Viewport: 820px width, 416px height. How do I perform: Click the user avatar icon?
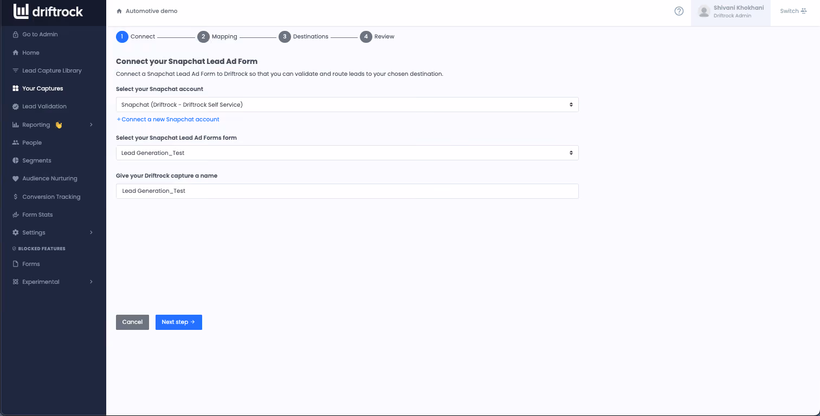(704, 11)
